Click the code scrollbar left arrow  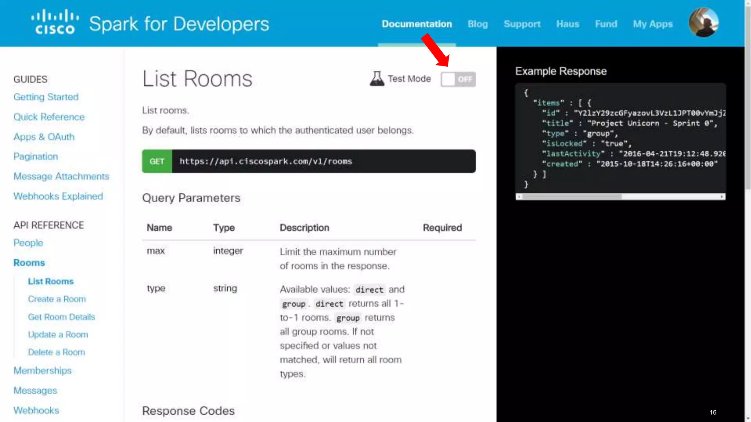[519, 197]
